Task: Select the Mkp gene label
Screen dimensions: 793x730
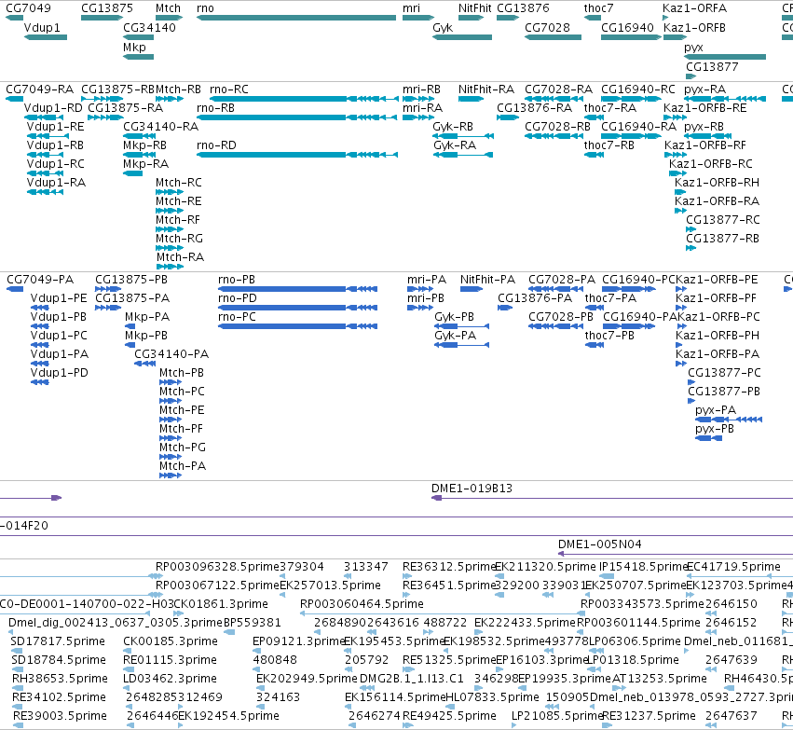Action: pyautogui.click(x=134, y=47)
